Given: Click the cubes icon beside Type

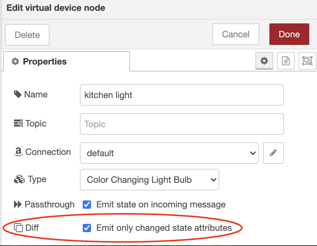Looking at the screenshot, I should click(19, 179).
